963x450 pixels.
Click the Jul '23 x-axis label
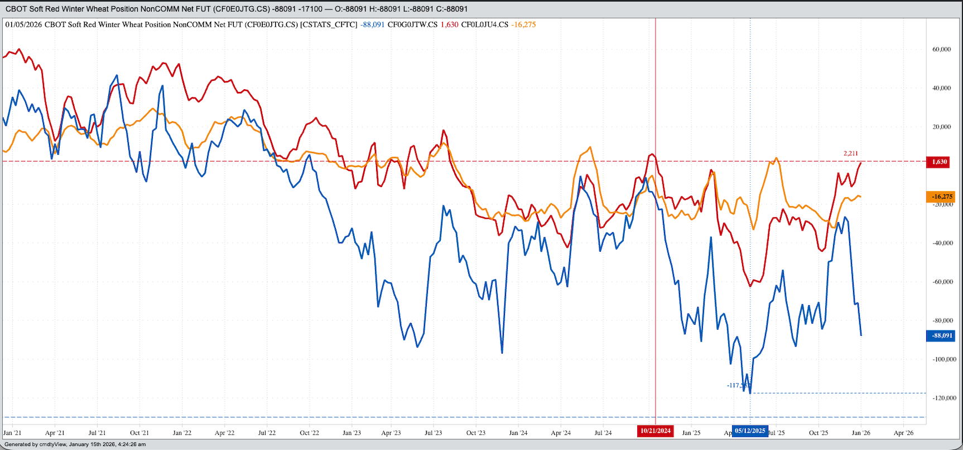tap(433, 433)
